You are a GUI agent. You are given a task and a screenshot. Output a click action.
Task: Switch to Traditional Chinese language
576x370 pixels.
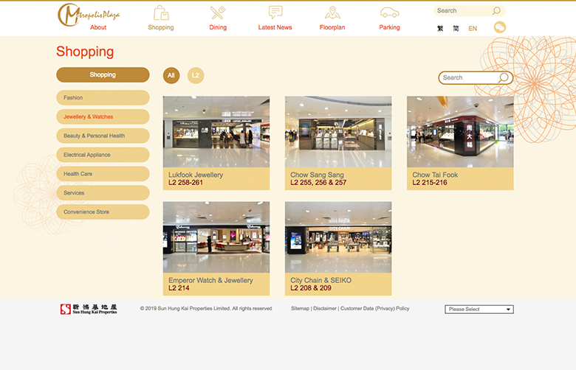pyautogui.click(x=440, y=29)
